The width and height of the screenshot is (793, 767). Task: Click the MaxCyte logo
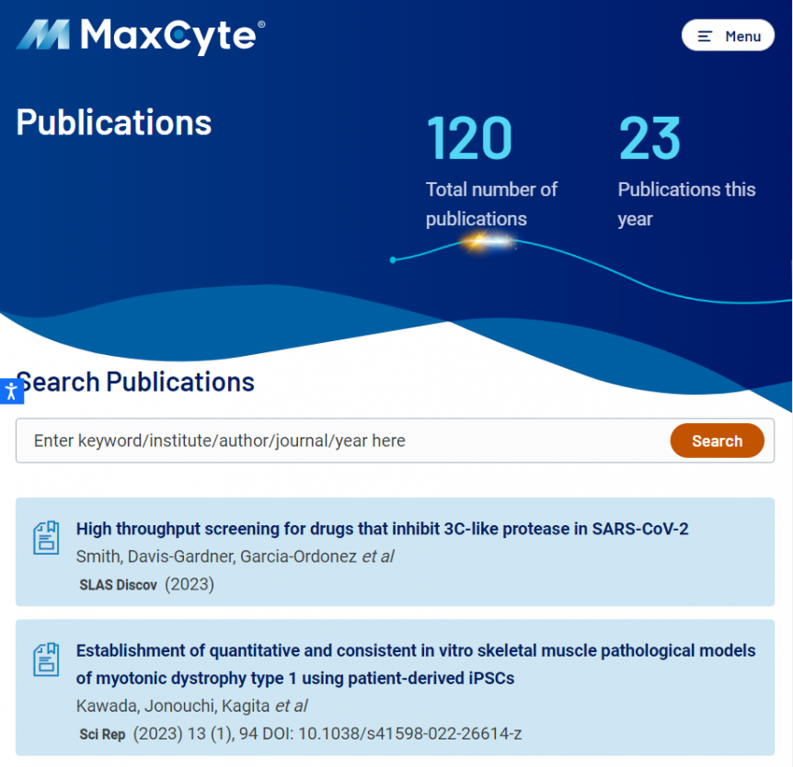138,35
